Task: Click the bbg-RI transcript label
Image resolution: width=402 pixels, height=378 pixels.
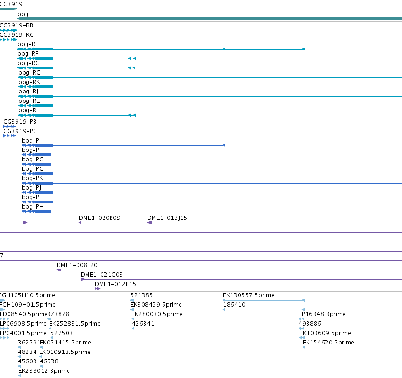Action: 27,44
